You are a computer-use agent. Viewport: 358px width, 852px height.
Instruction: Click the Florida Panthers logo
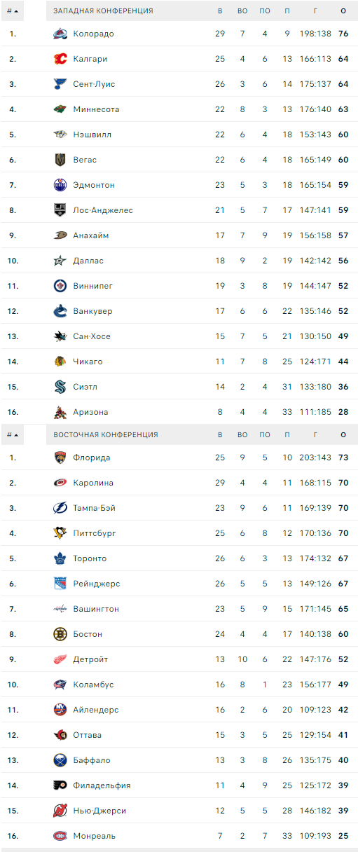coord(60,458)
